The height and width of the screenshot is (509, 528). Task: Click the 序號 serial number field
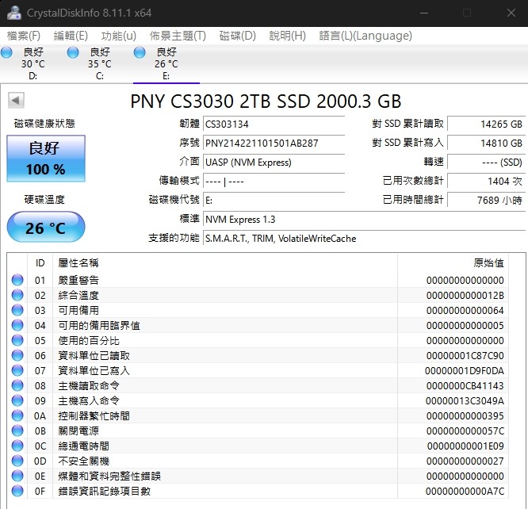274,144
